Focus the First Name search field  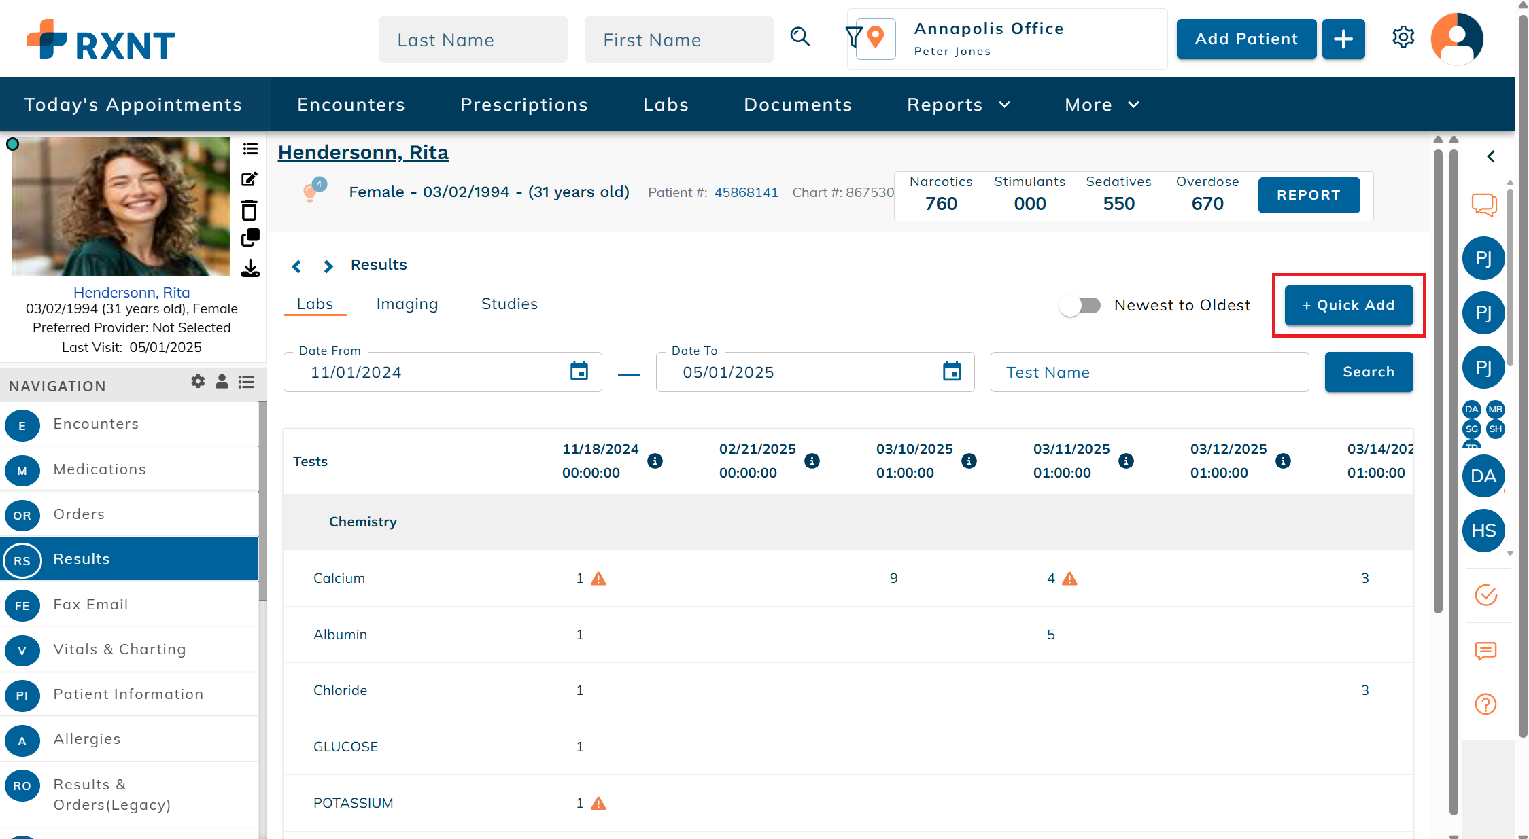[x=679, y=39]
